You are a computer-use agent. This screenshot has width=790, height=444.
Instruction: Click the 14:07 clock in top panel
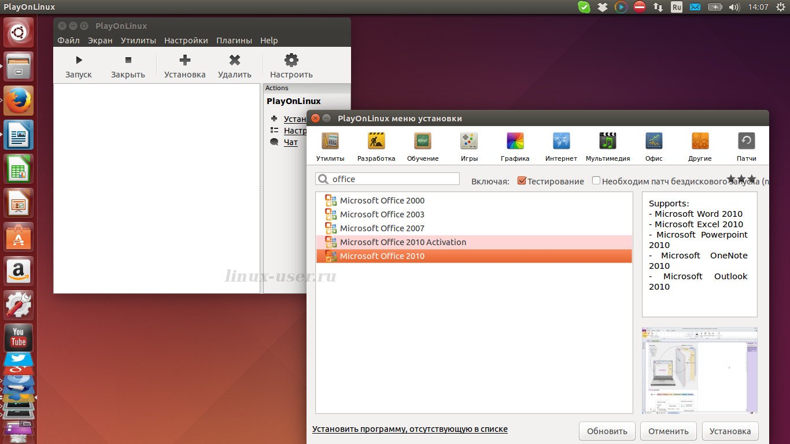click(758, 7)
